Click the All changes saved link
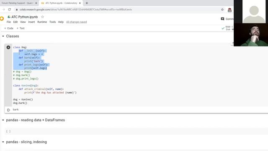268x151 pixels. click(x=76, y=22)
